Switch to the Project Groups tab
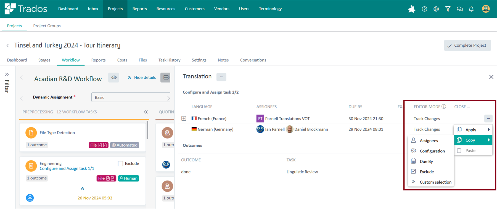497x209 pixels. tap(47, 26)
